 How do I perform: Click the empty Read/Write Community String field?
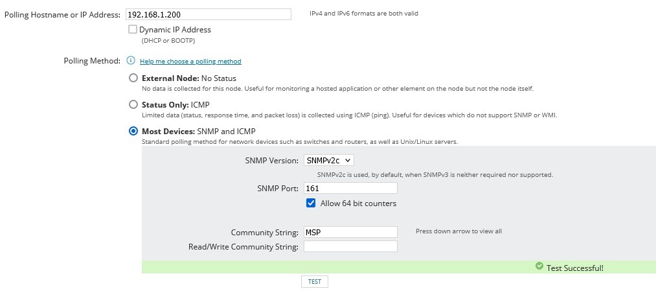(x=350, y=246)
